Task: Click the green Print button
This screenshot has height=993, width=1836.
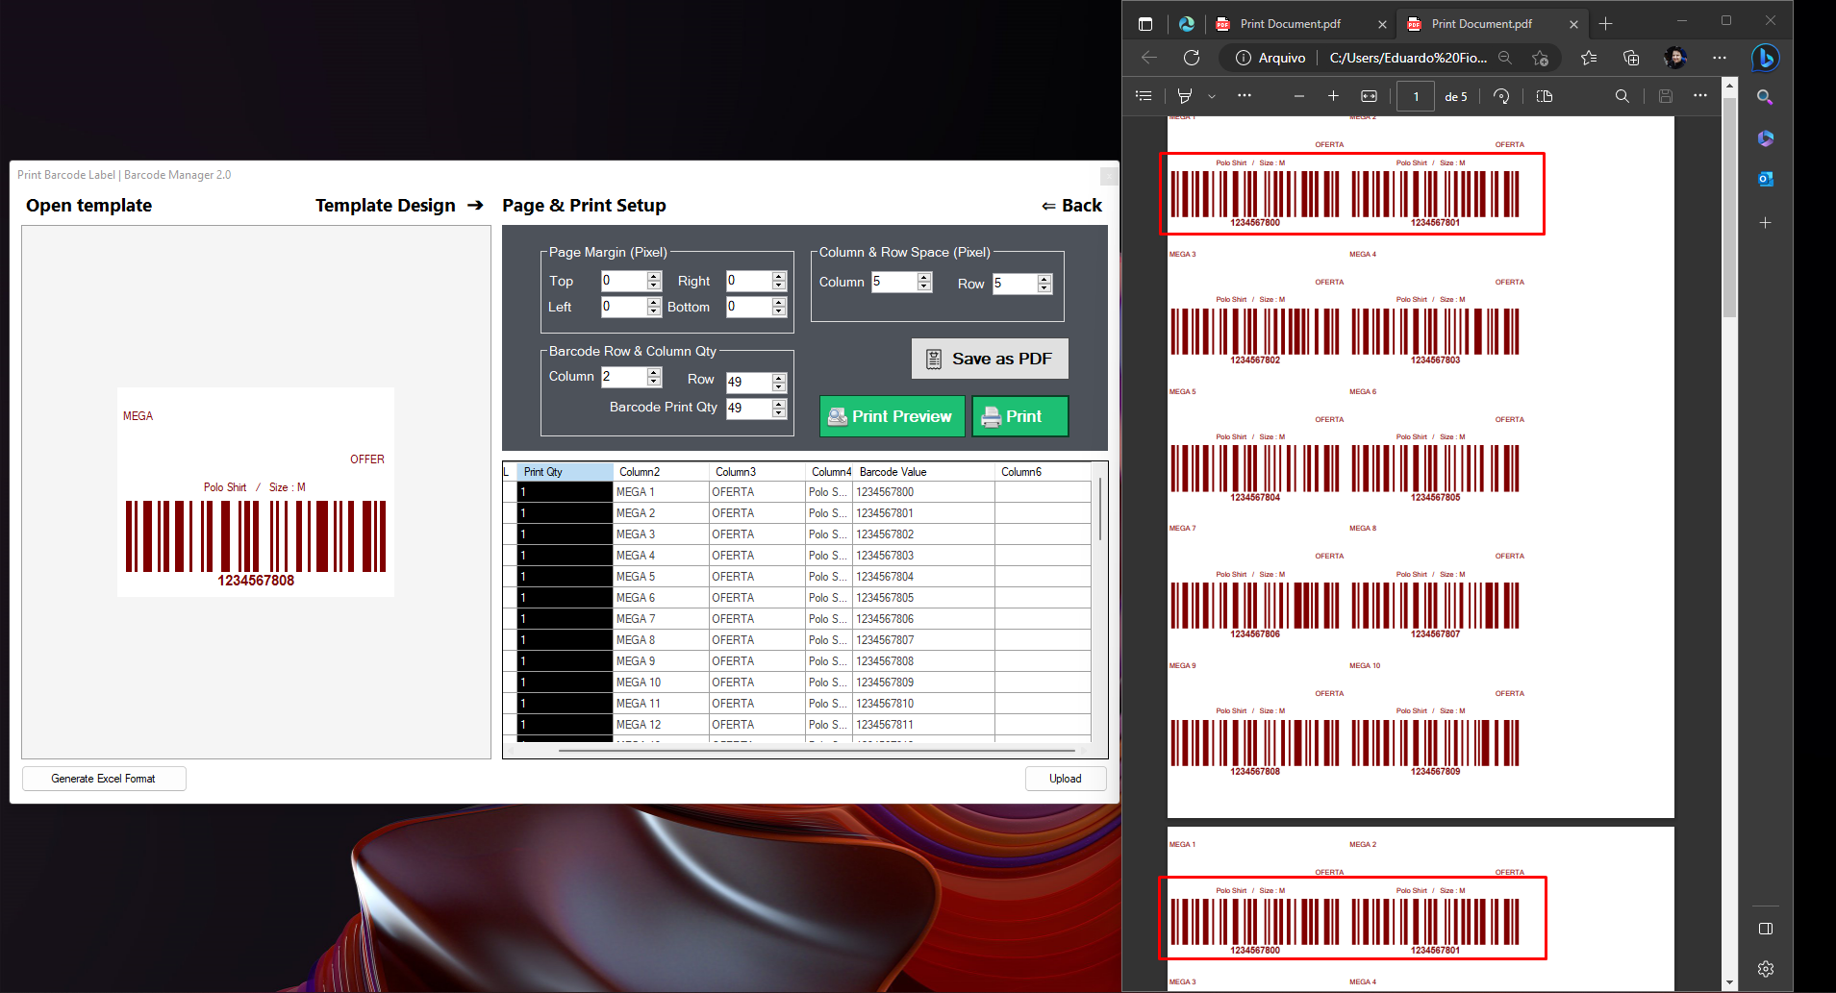Action: [x=1019, y=416]
